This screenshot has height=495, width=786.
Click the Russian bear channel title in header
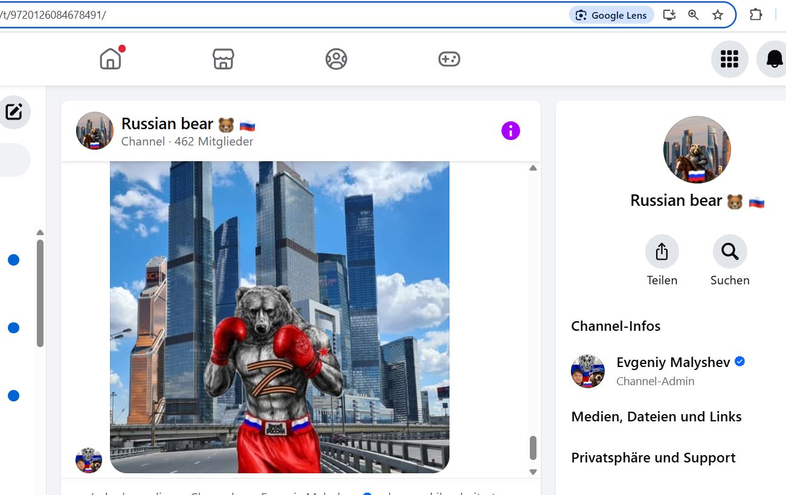(x=188, y=124)
